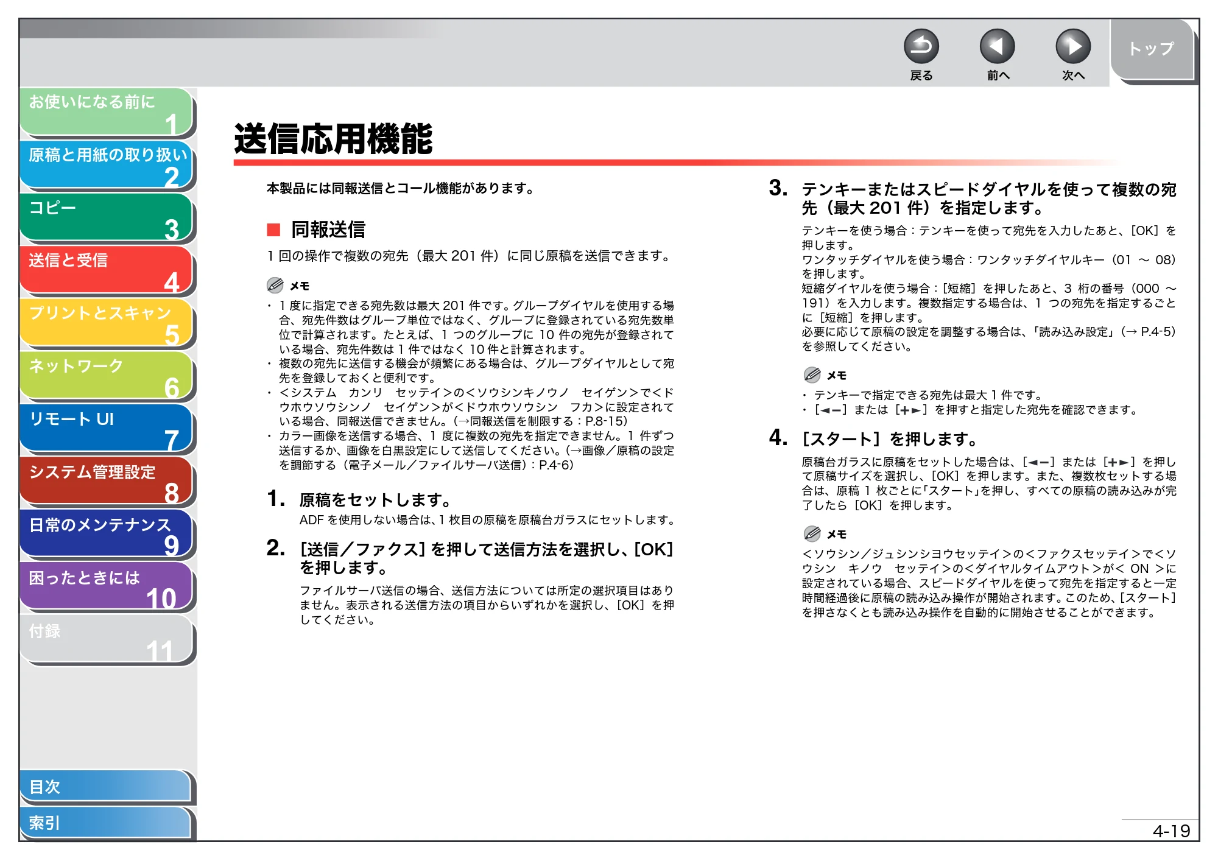Go to previous page with 前へ icon
The height and width of the screenshot is (861, 1218).
pyautogui.click(x=997, y=47)
